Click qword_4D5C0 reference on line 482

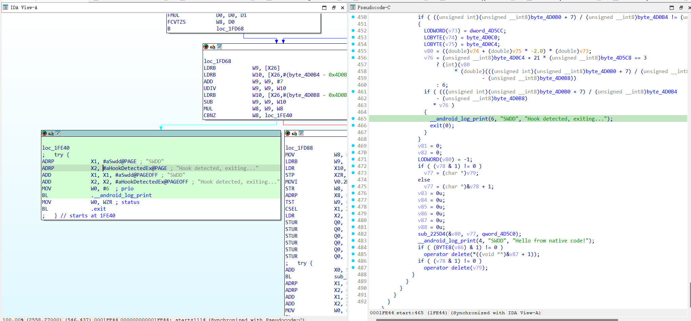pos(499,234)
